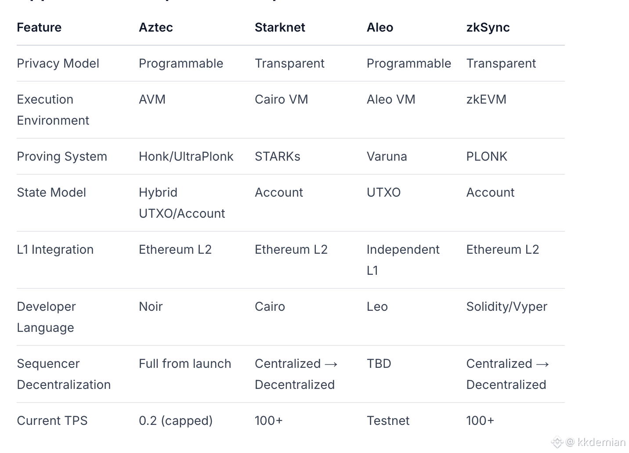
Task: Select the Privacy Model row label
Action: click(58, 63)
